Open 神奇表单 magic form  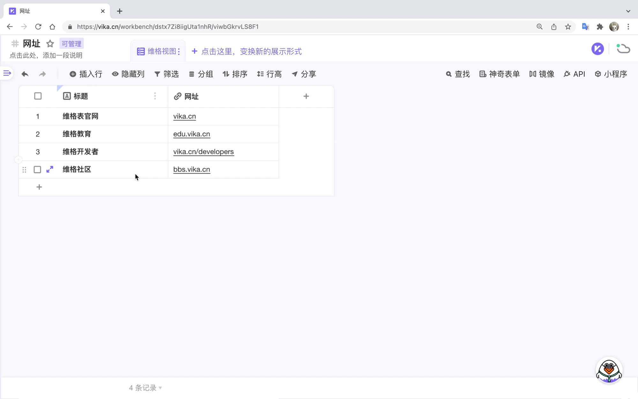[500, 74]
